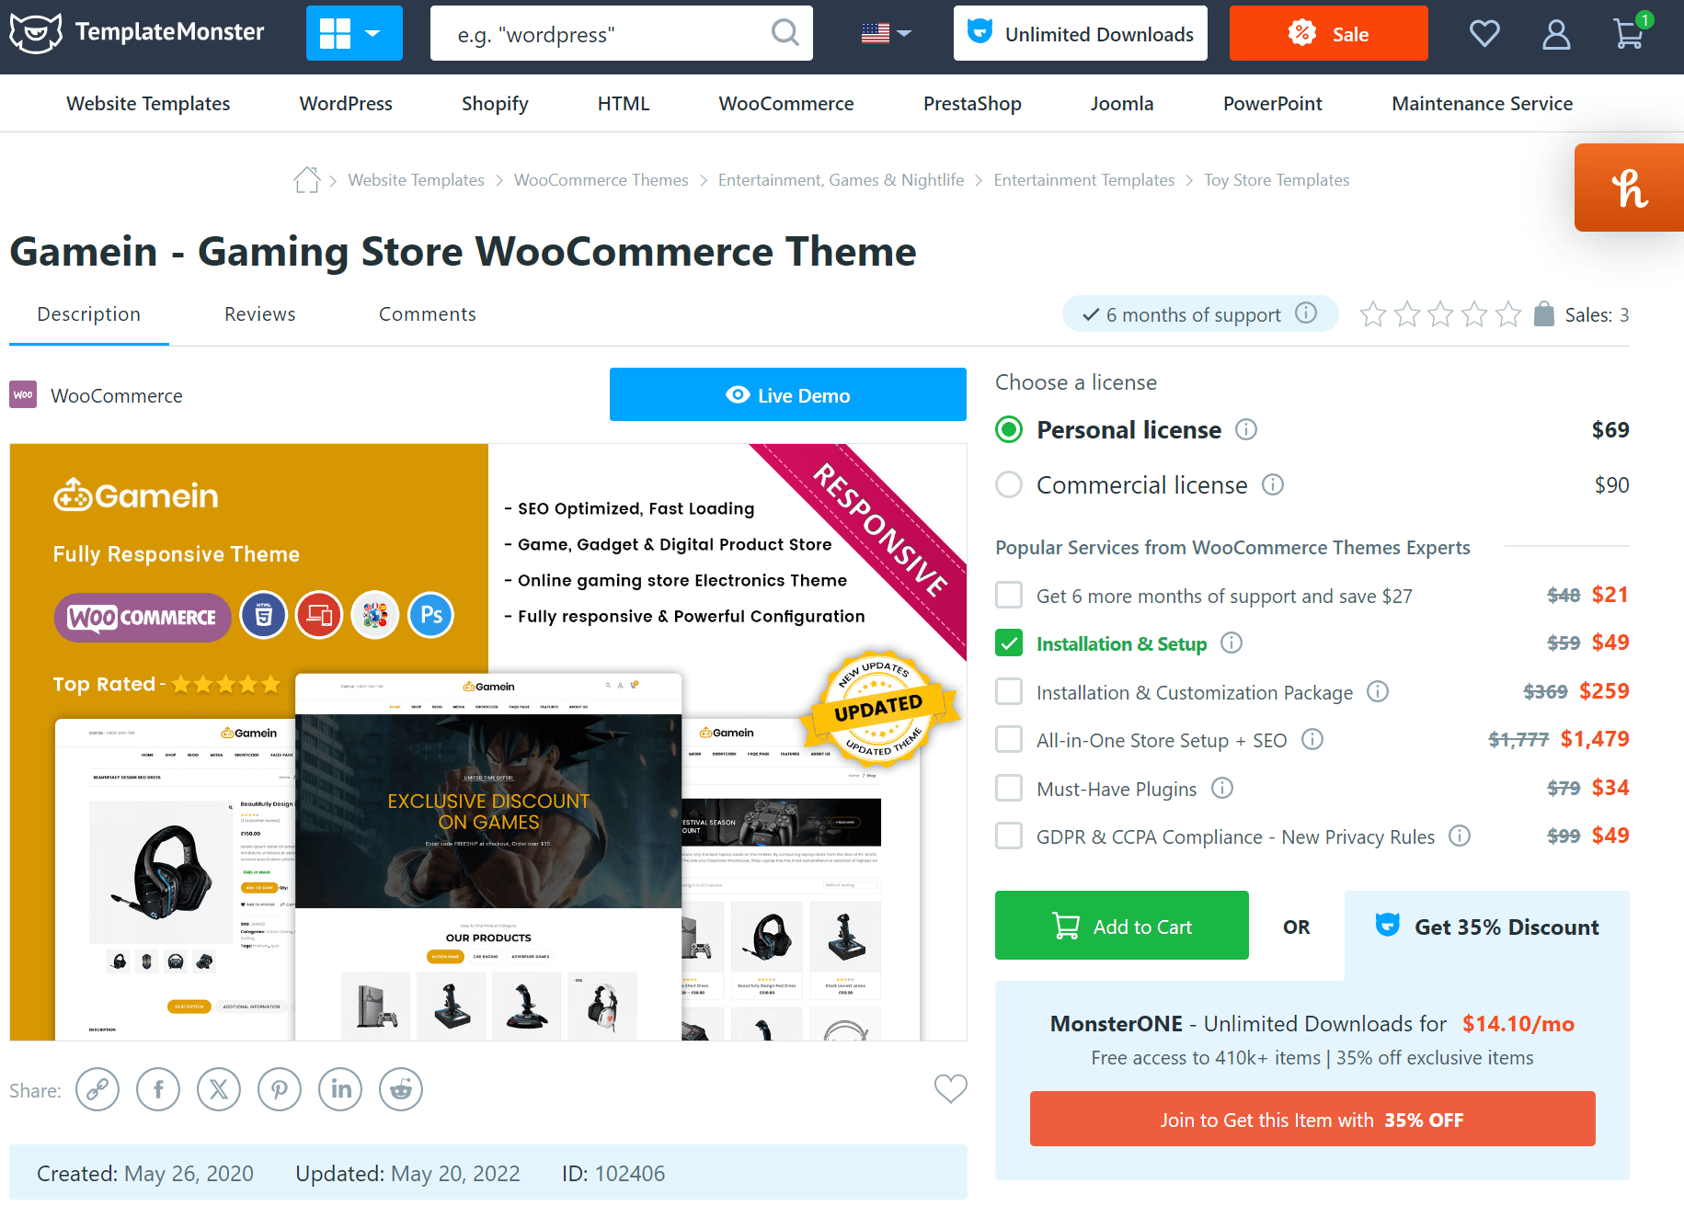The width and height of the screenshot is (1684, 1206).
Task: Go to Entertainment, Games & Nightlife breadcrumb
Action: (841, 180)
